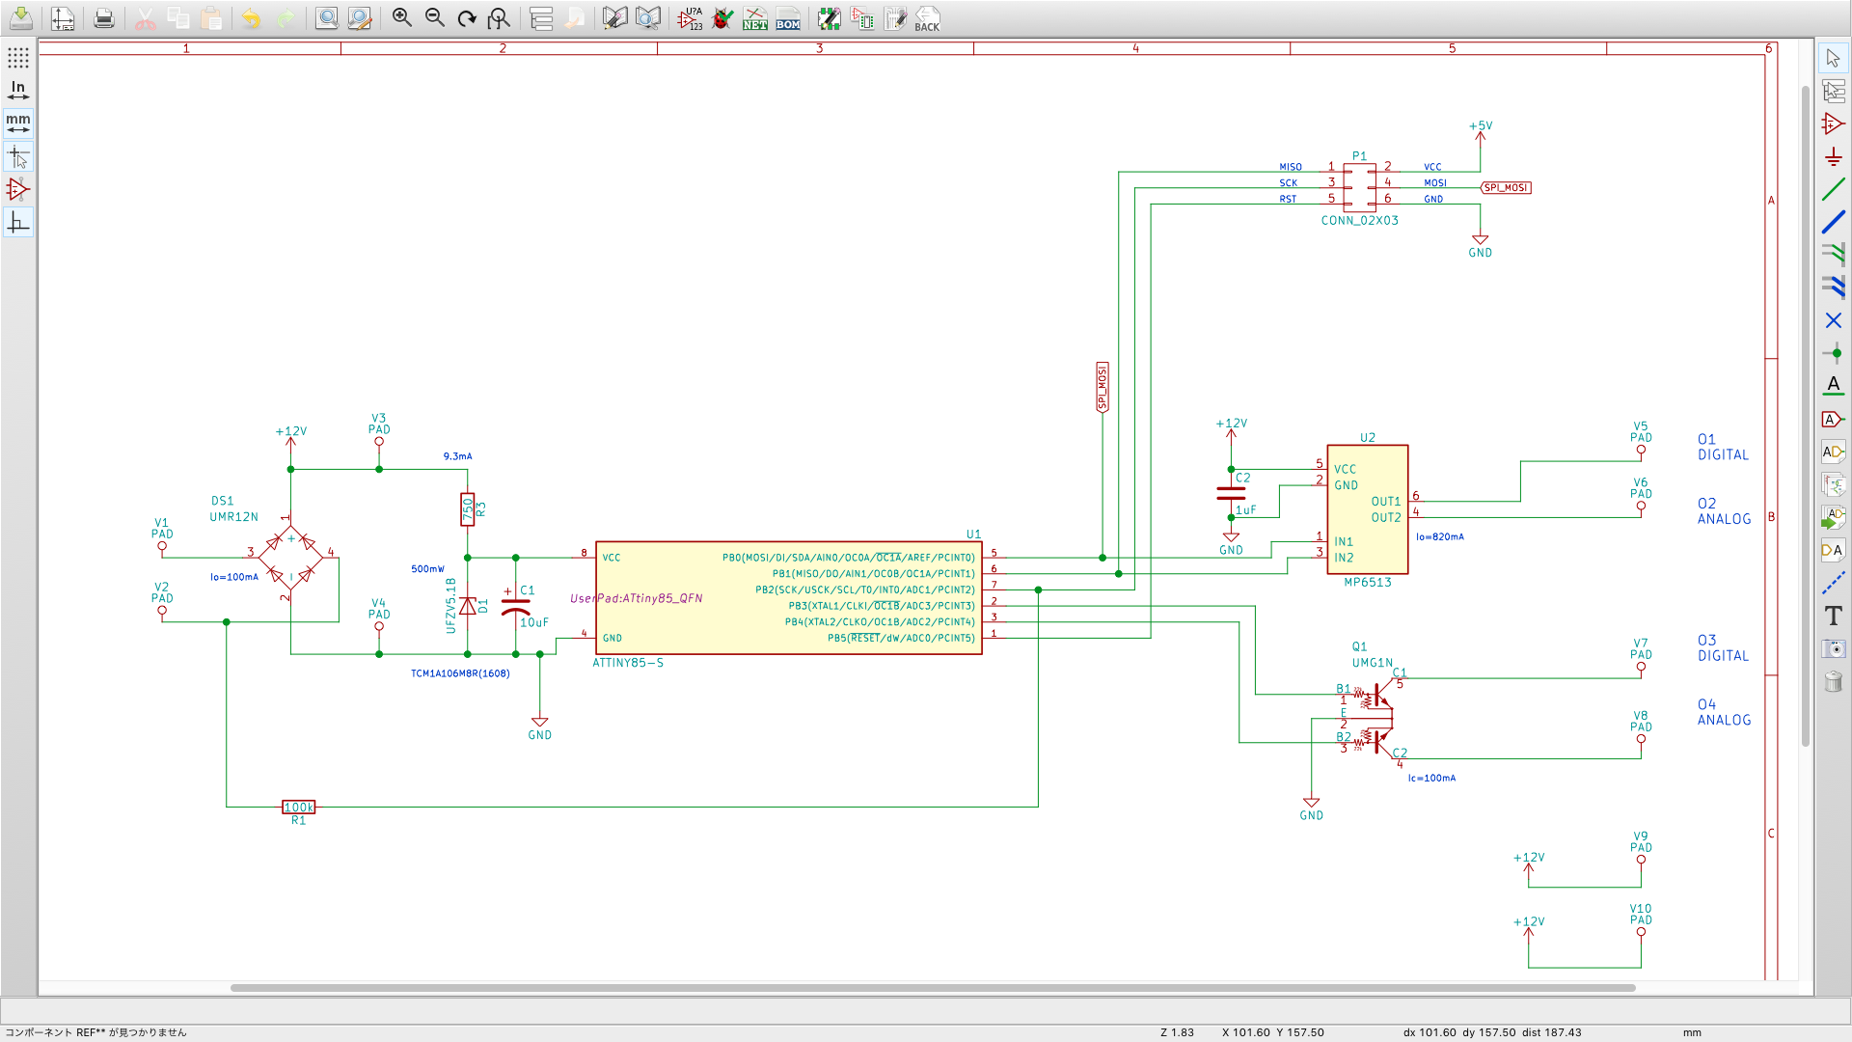The image size is (1852, 1042).
Task: Activate the Place junction dot tool
Action: coord(1833,353)
